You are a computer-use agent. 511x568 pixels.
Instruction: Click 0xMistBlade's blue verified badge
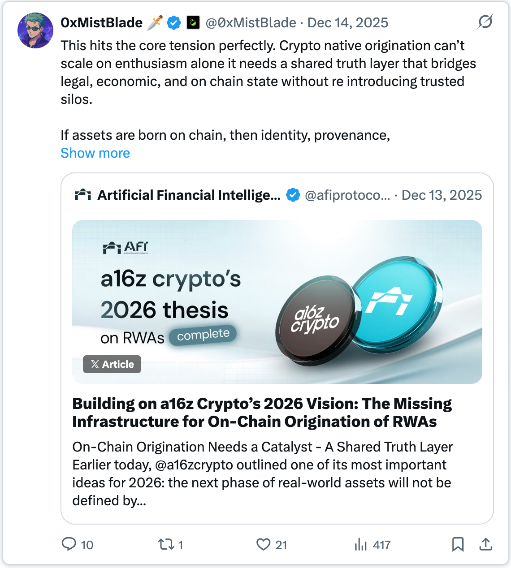tap(174, 22)
